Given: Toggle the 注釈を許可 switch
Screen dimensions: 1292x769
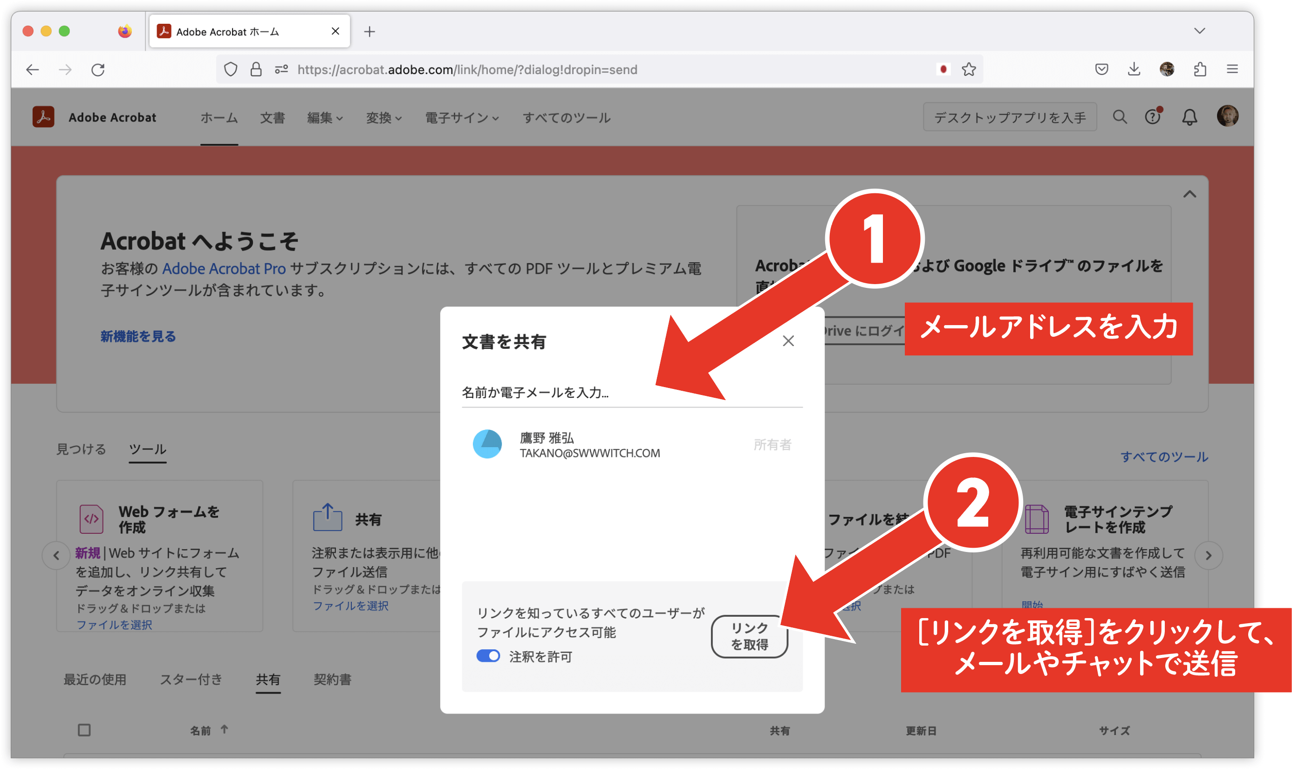Looking at the screenshot, I should 488,656.
